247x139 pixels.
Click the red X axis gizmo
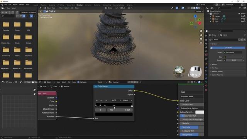point(200,23)
